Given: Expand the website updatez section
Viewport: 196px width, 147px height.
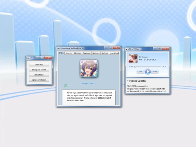Looking at the screenshot, I should [x=136, y=81].
